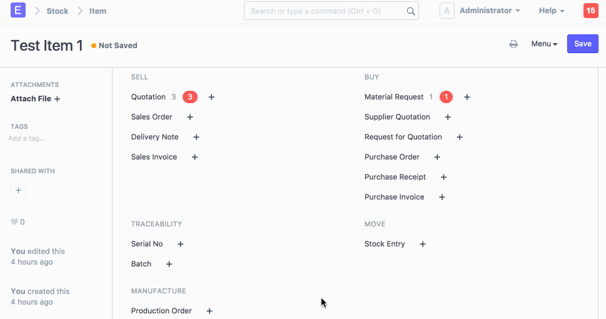Screen dimensions: 606x319
Task: Create new Material Request via plus icon
Action: click(x=467, y=97)
